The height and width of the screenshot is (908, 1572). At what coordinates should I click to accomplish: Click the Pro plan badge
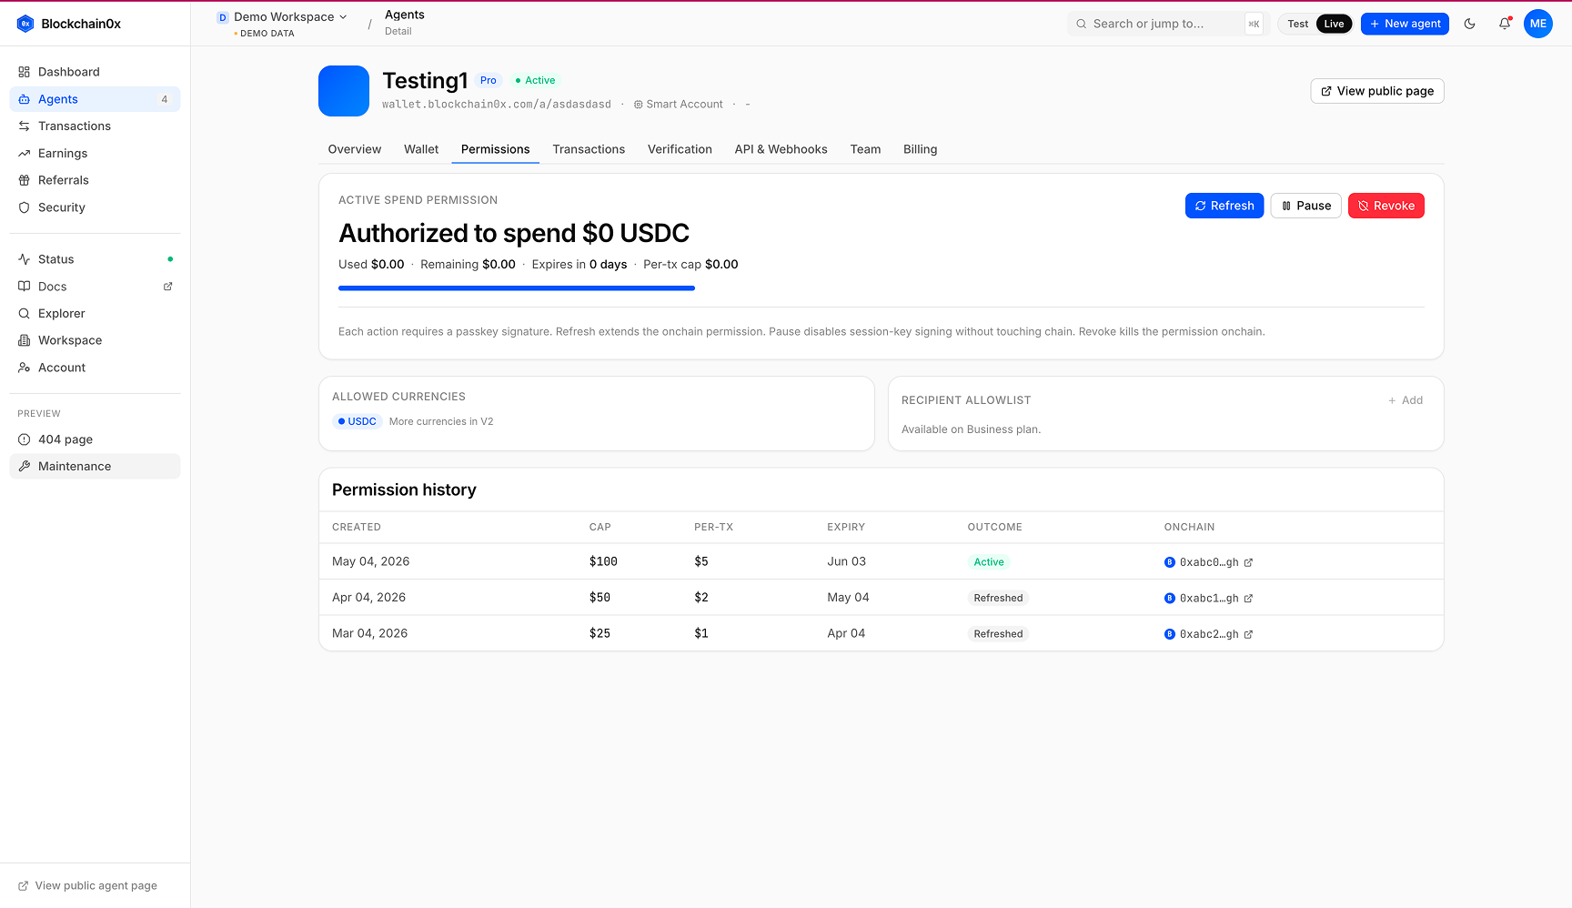[489, 80]
